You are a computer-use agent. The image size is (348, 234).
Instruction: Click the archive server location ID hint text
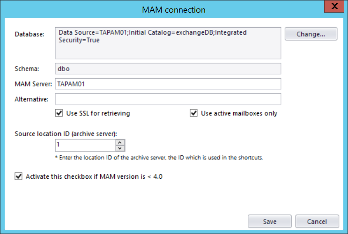(x=159, y=158)
